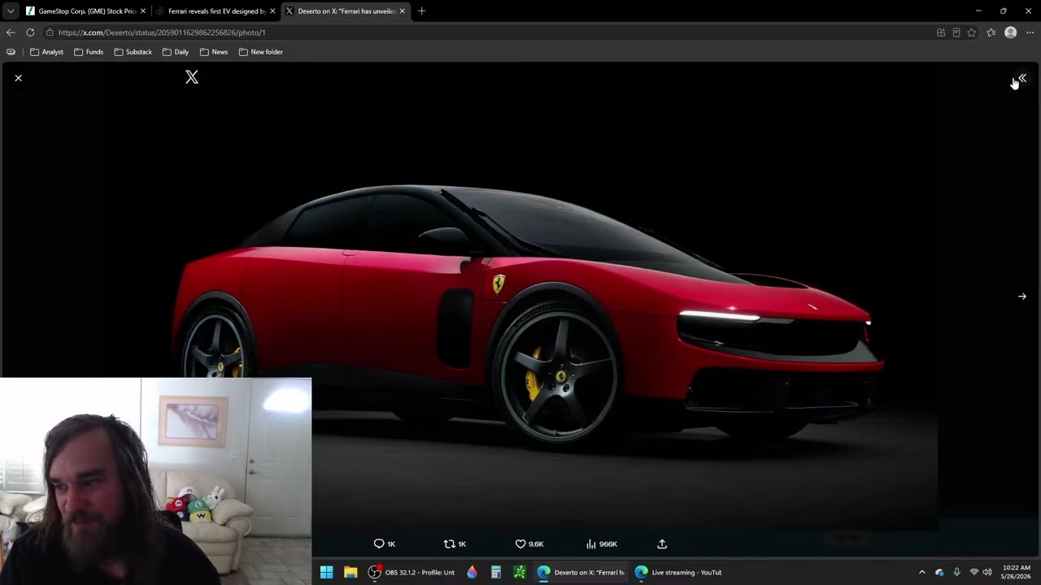Refresh the current page

(30, 32)
